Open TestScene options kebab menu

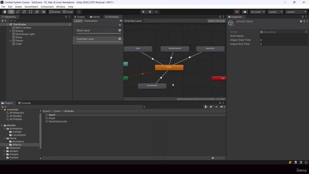coord(70,25)
